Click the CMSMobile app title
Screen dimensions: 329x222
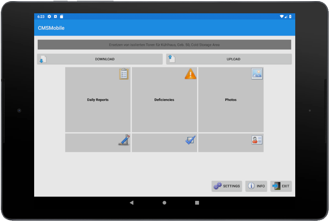click(51, 28)
